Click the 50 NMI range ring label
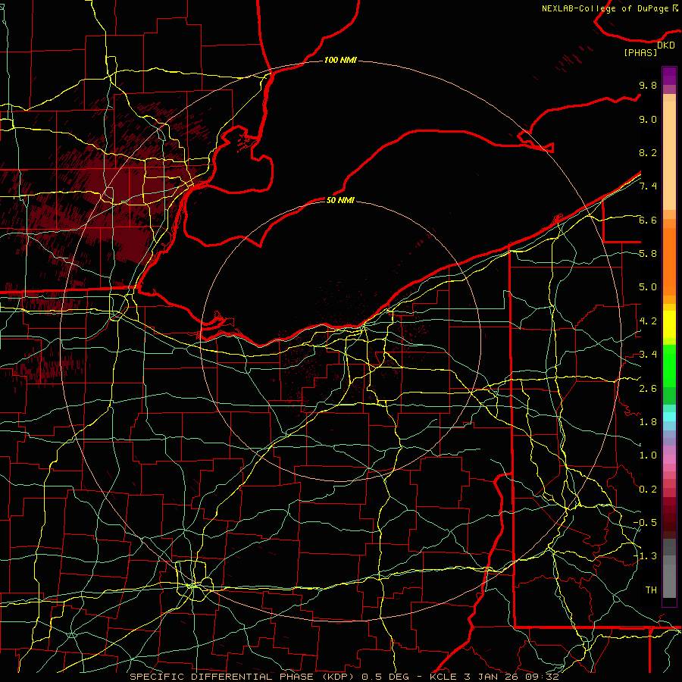The width and height of the screenshot is (682, 682). click(x=340, y=200)
